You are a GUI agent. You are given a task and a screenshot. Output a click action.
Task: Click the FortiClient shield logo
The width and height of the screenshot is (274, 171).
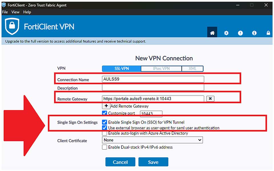(12, 26)
